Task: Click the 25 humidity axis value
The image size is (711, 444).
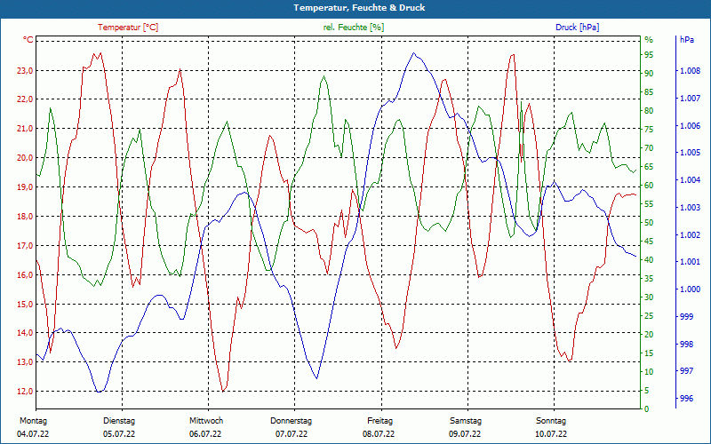Action: pyautogui.click(x=649, y=316)
